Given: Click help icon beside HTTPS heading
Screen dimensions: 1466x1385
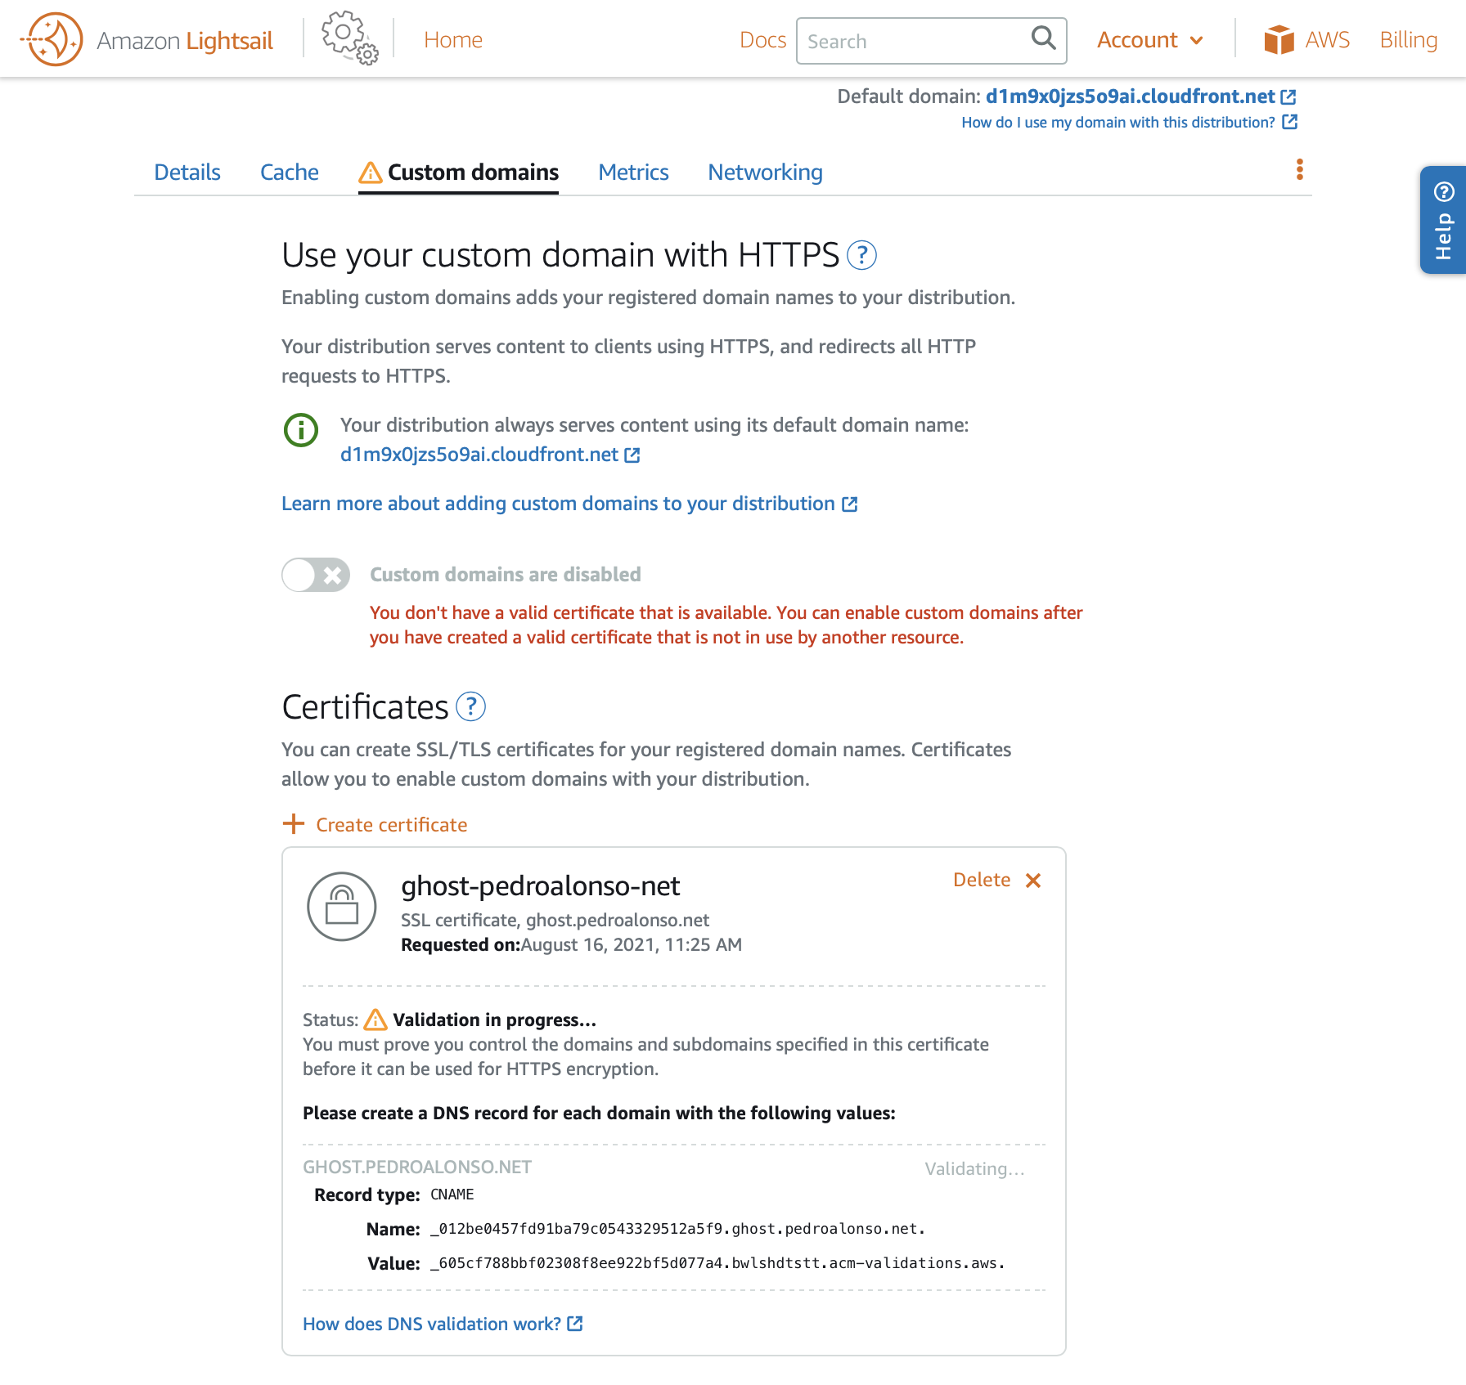Looking at the screenshot, I should pos(861,255).
